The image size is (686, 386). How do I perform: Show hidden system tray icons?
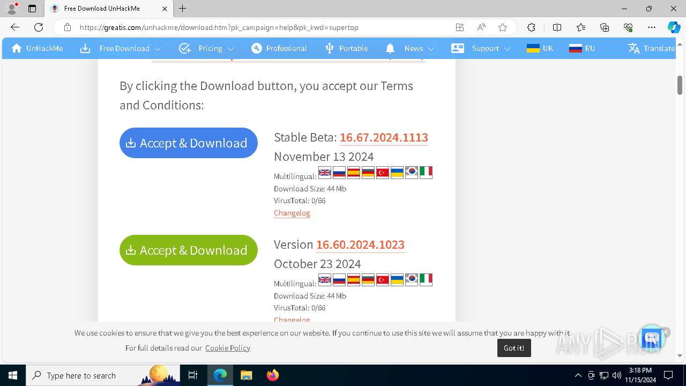pos(578,375)
